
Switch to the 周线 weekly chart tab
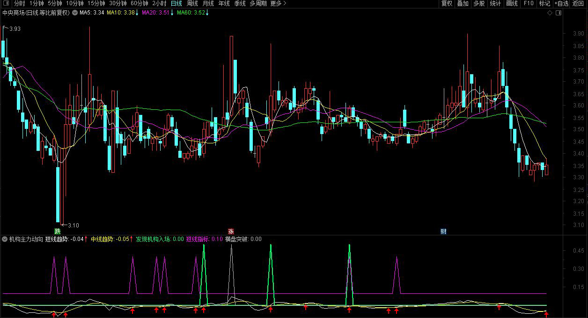(192, 3)
